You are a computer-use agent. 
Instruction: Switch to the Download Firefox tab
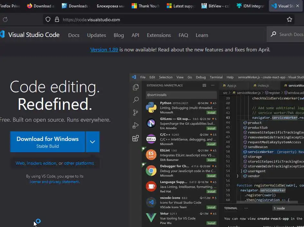41,6
